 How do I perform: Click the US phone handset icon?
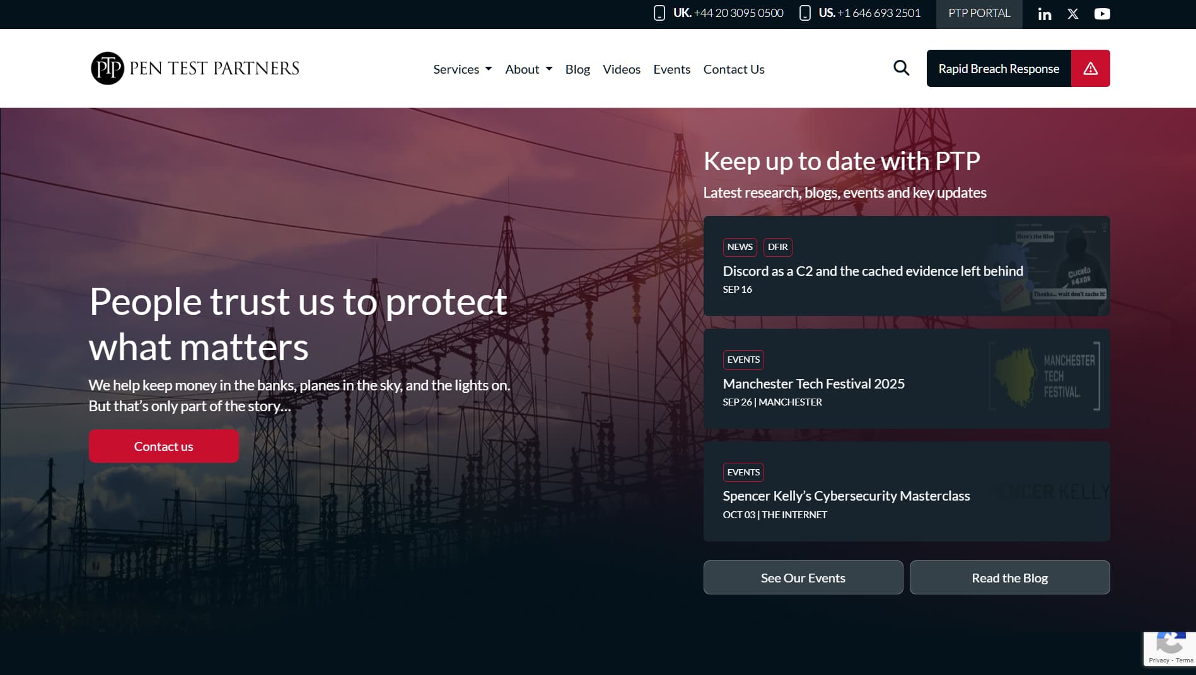804,13
